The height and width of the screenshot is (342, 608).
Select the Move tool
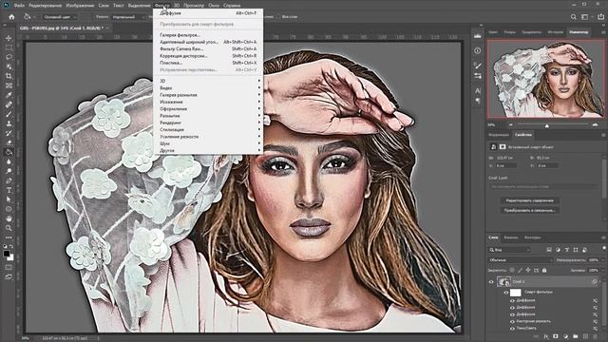[x=9, y=38]
